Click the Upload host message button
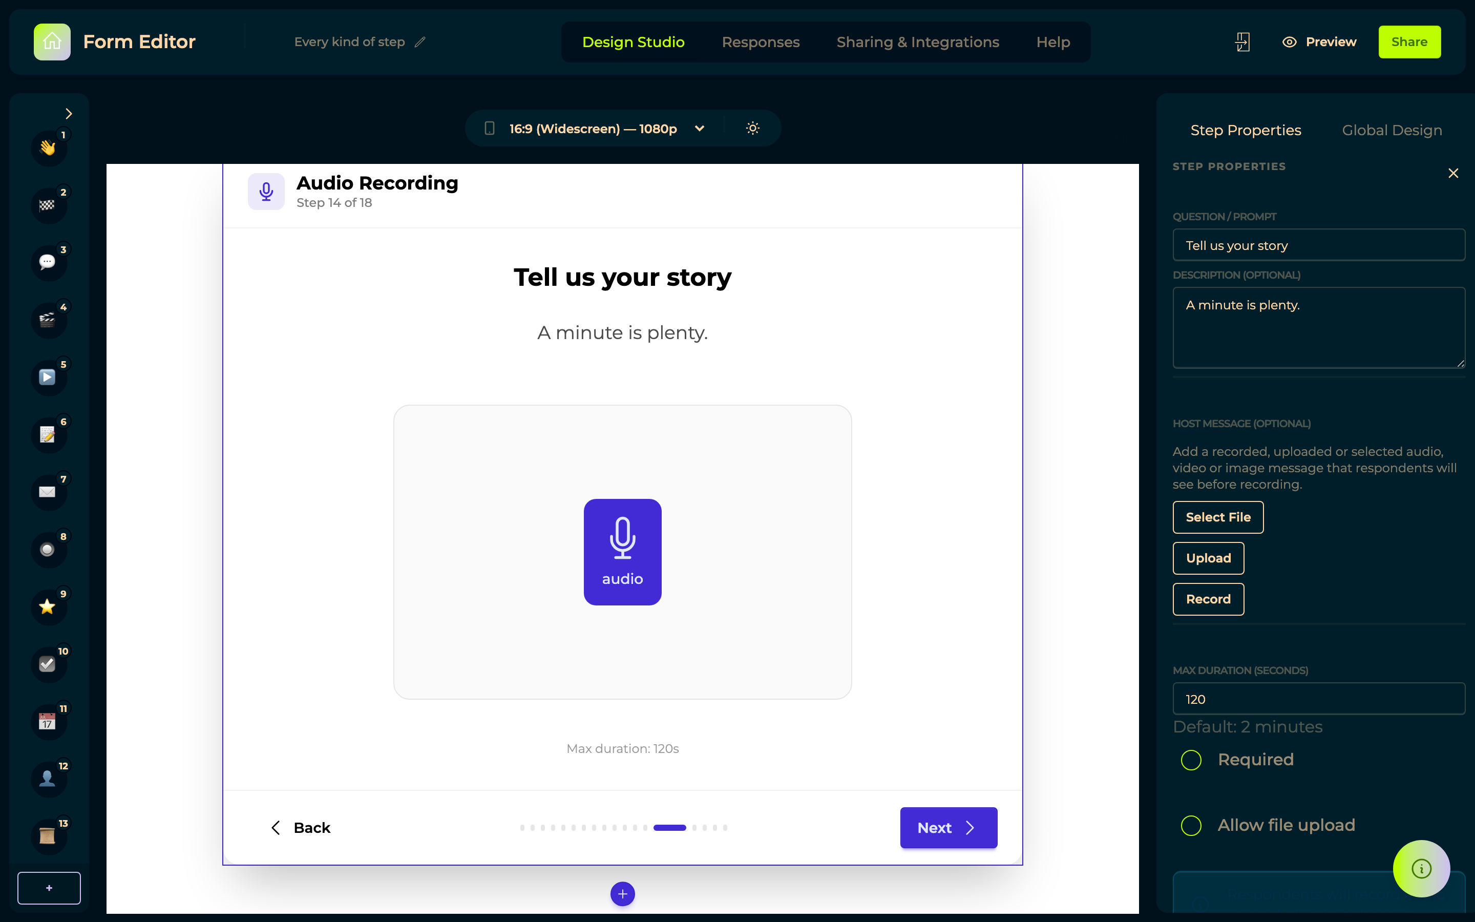 pos(1208,558)
